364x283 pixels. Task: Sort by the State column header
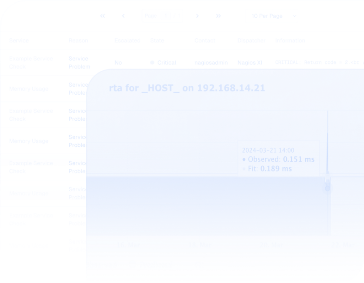tap(157, 40)
